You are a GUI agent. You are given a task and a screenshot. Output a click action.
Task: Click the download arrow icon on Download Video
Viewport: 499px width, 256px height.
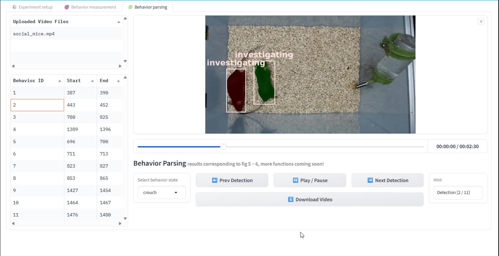pyautogui.click(x=291, y=199)
